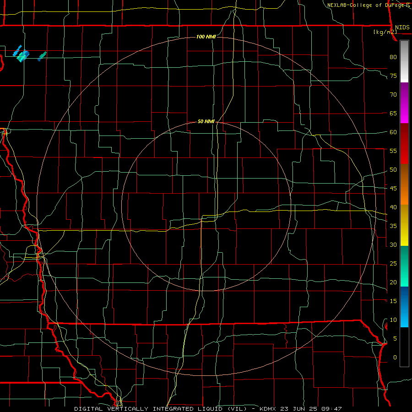412x412 pixels.
Task: Click the isolated teal radar echo streak
Action: (42, 56)
